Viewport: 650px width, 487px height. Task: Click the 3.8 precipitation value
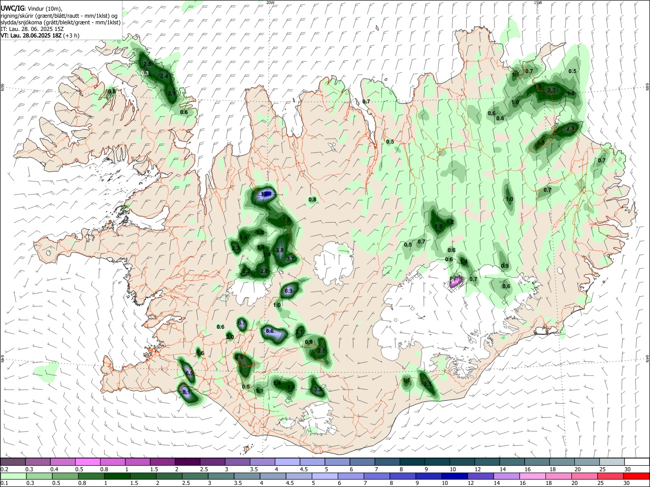tap(280, 251)
